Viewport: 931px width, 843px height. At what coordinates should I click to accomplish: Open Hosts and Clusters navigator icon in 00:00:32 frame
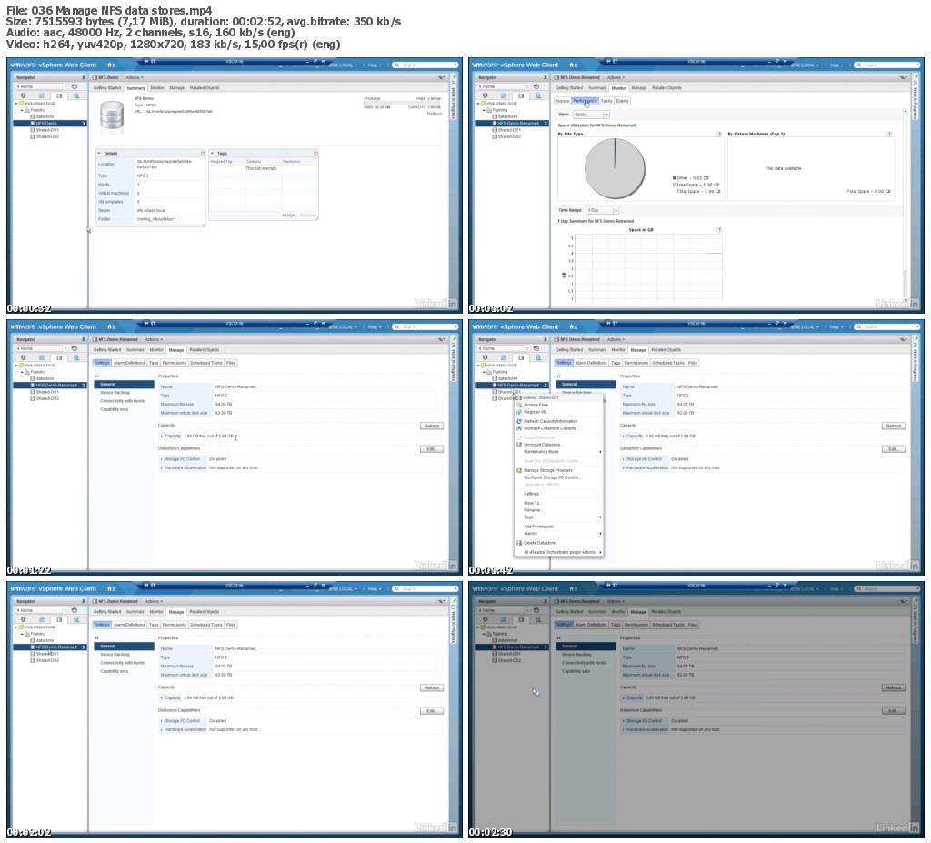tap(24, 95)
